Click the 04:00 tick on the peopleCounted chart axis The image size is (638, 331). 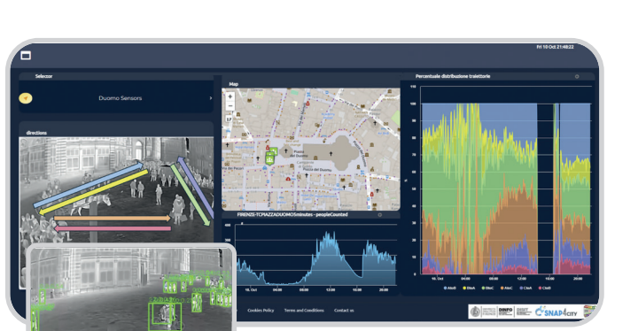(x=277, y=290)
